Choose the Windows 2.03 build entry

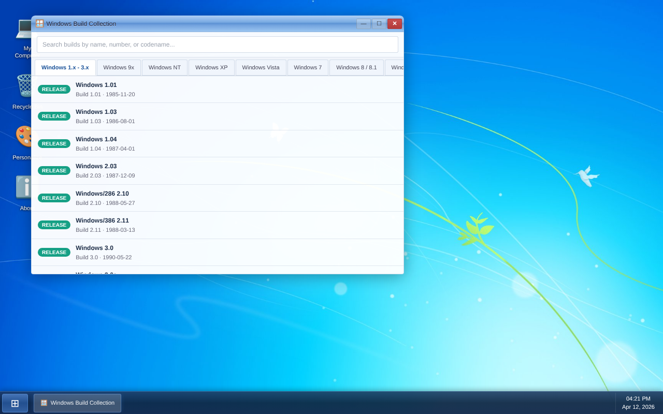tap(218, 171)
